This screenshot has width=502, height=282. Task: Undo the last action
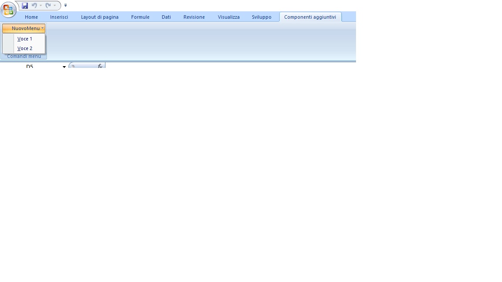34,5
